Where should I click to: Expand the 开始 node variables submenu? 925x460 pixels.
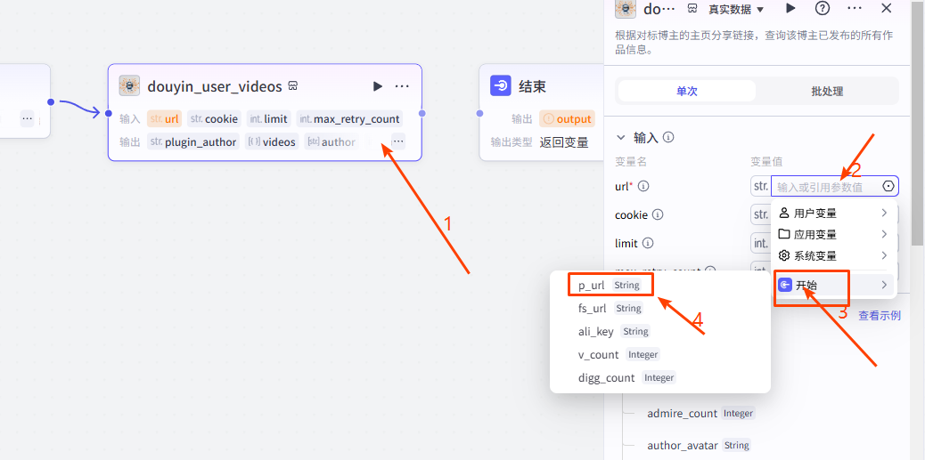pyautogui.click(x=834, y=285)
